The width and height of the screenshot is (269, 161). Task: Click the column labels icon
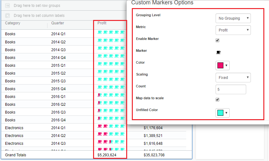(x=7, y=15)
